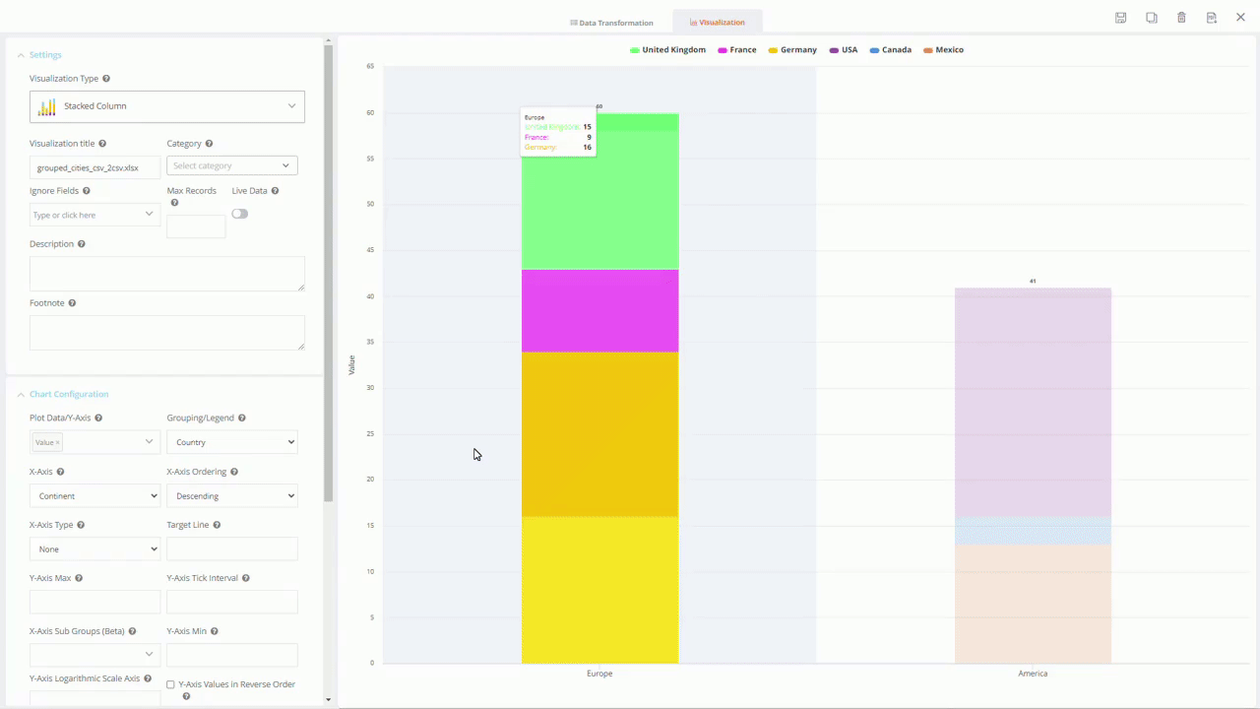This screenshot has height=709, width=1260.
Task: Toggle United Kingdom series in legend
Action: pyautogui.click(x=667, y=50)
